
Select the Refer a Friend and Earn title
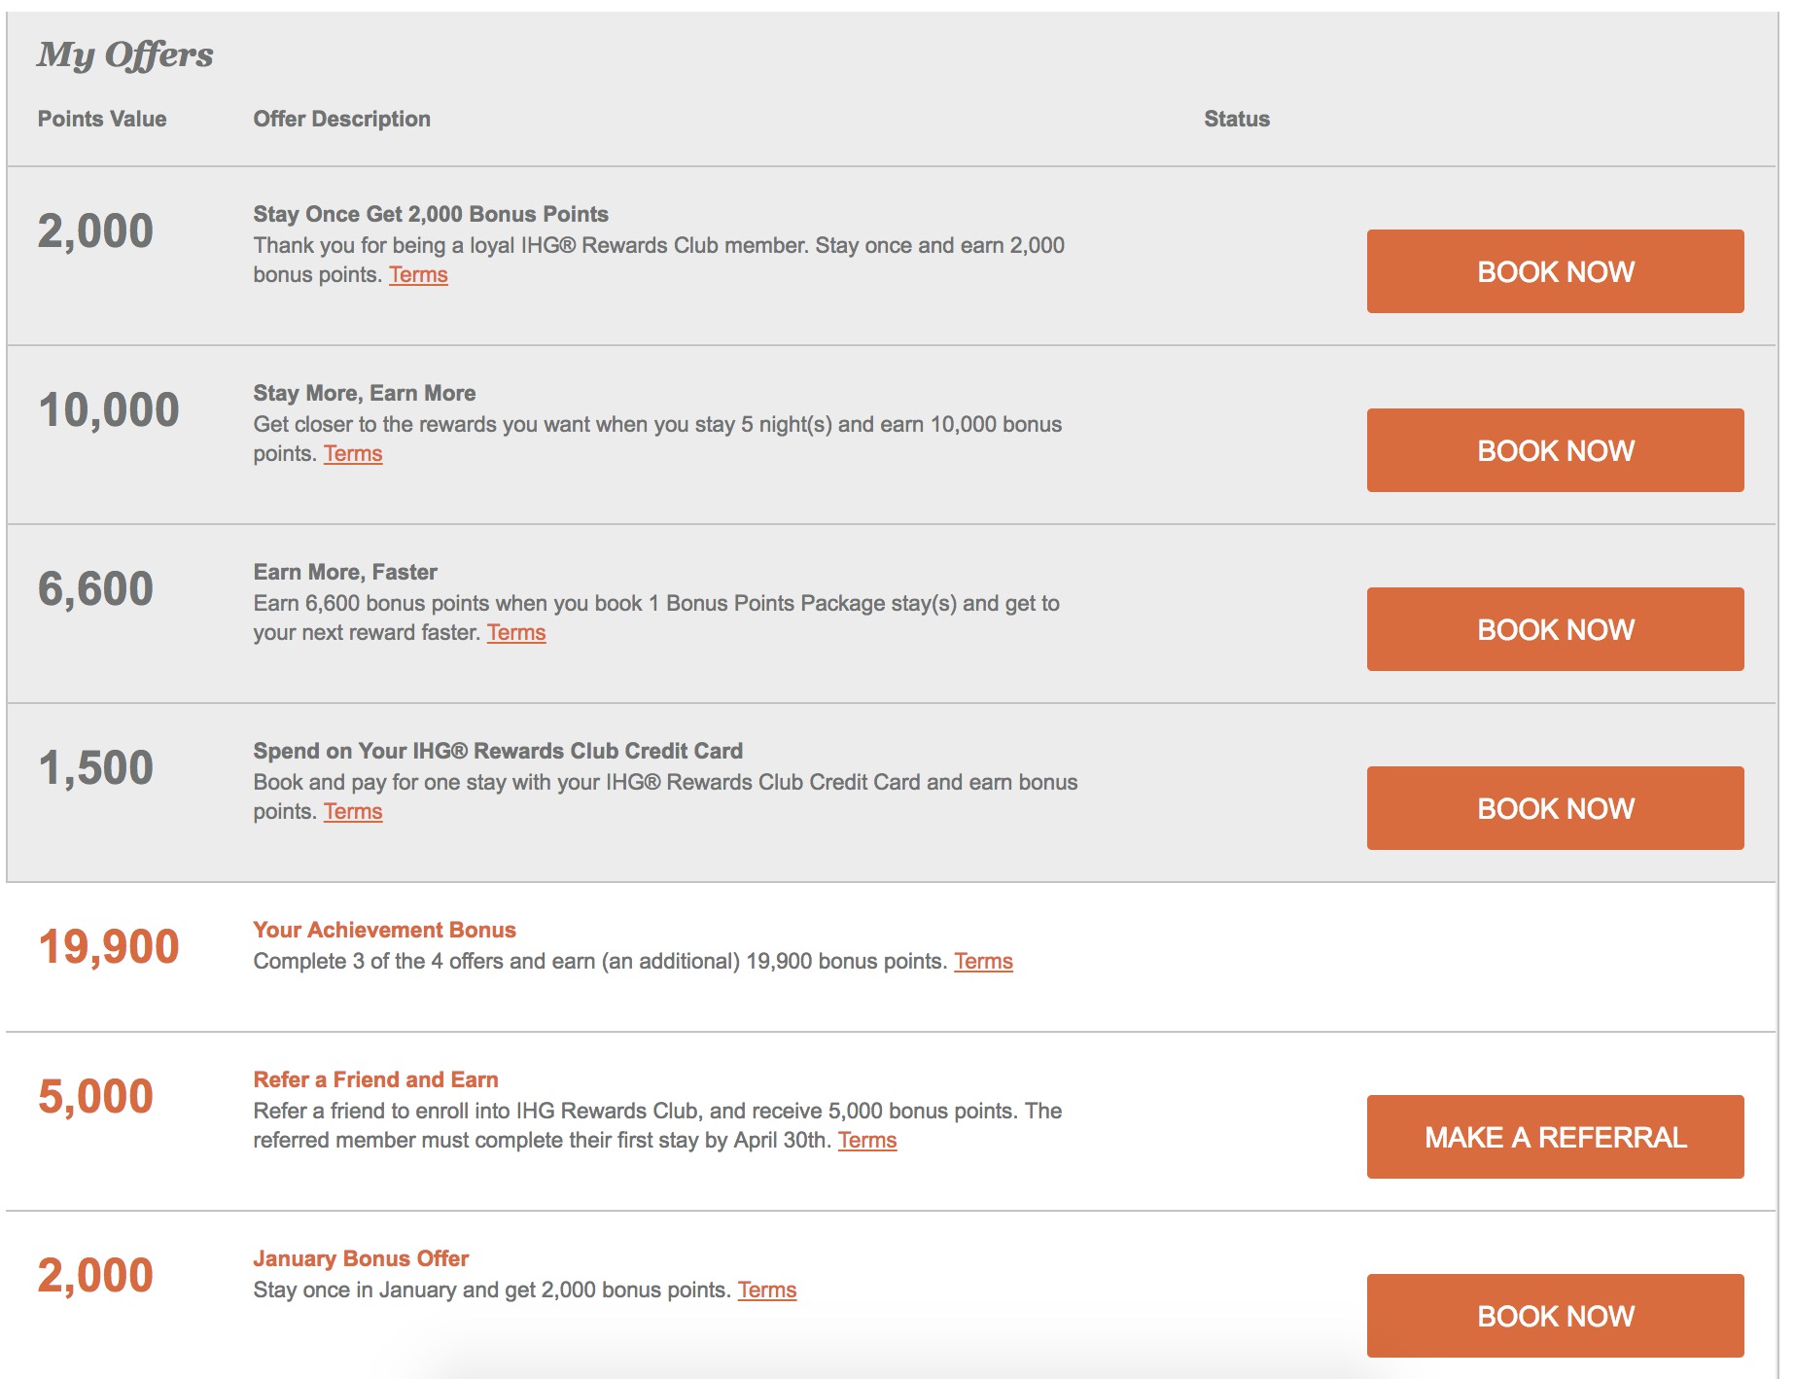[375, 1079]
